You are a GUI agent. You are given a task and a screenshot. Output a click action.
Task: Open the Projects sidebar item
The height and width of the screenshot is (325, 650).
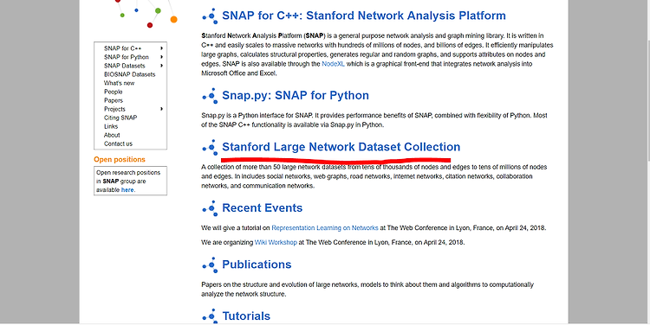114,109
